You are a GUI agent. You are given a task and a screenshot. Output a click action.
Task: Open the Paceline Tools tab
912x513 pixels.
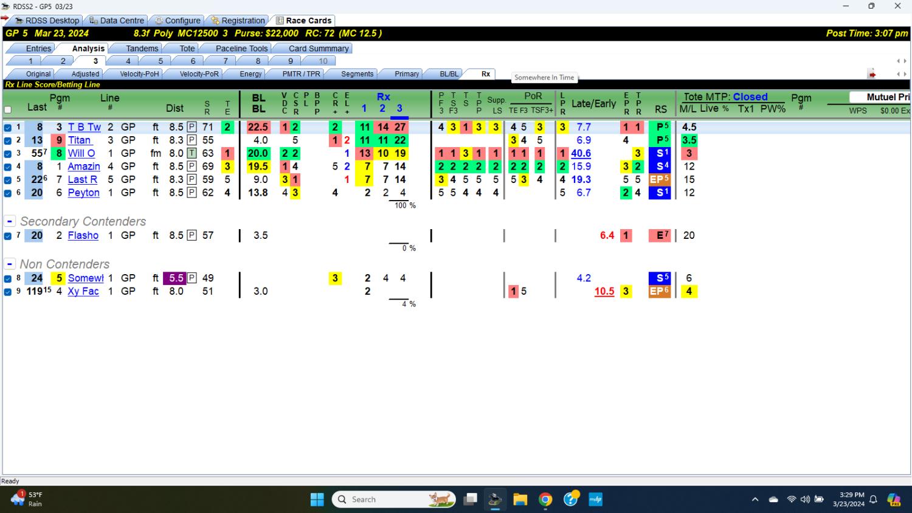click(241, 49)
